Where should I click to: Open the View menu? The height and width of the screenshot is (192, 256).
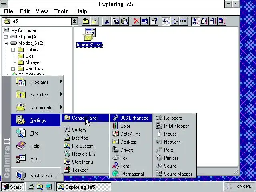pyautogui.click(x=42, y=12)
